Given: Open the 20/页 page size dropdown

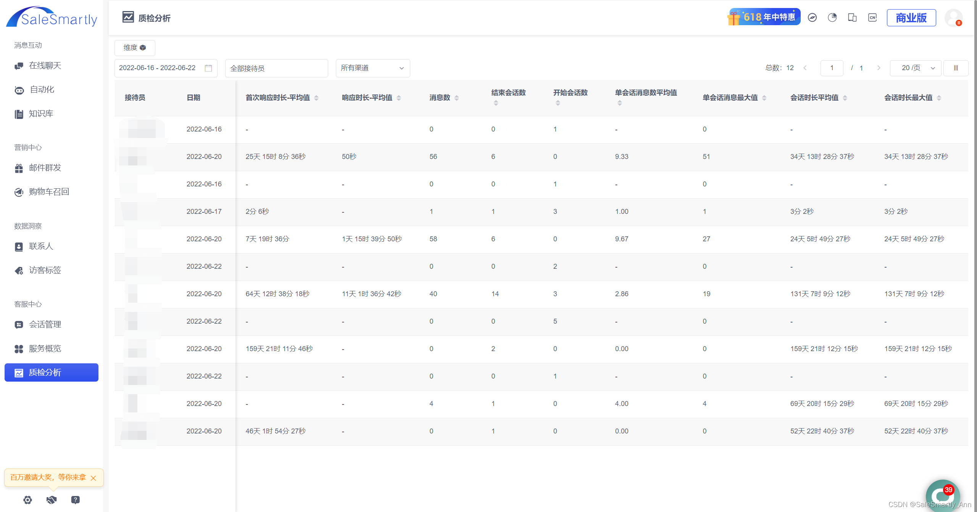Looking at the screenshot, I should (915, 68).
